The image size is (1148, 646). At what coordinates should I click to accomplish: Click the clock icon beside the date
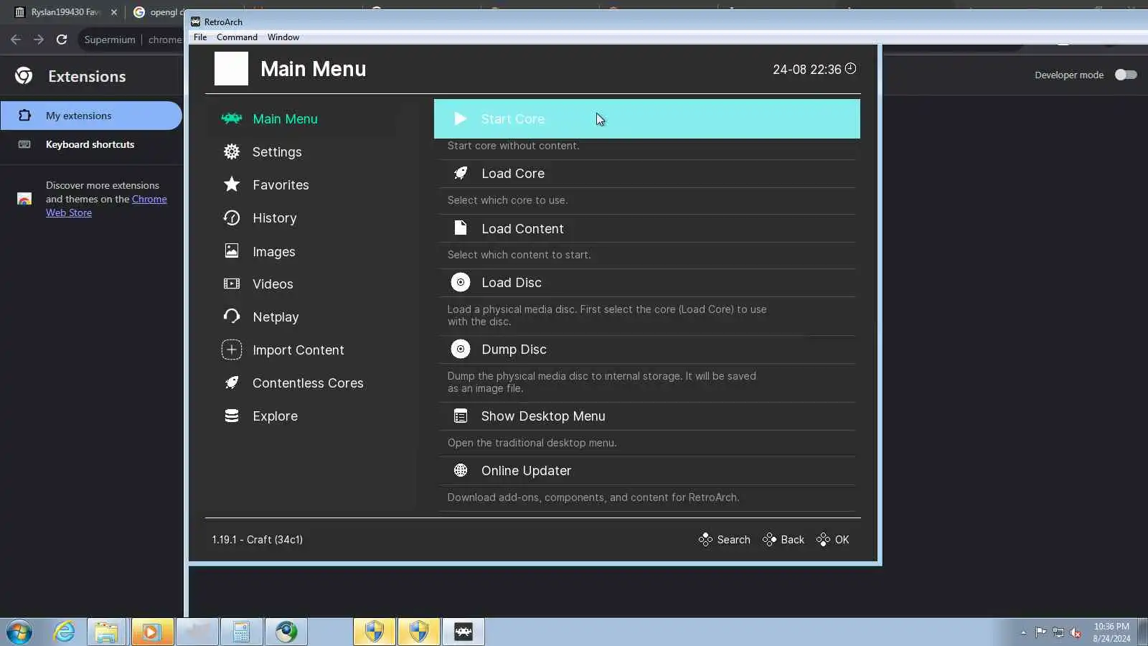tap(850, 68)
